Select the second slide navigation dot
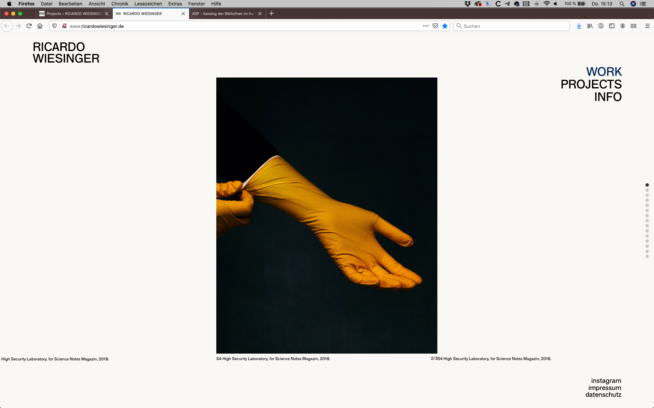The image size is (654, 408). [x=647, y=190]
